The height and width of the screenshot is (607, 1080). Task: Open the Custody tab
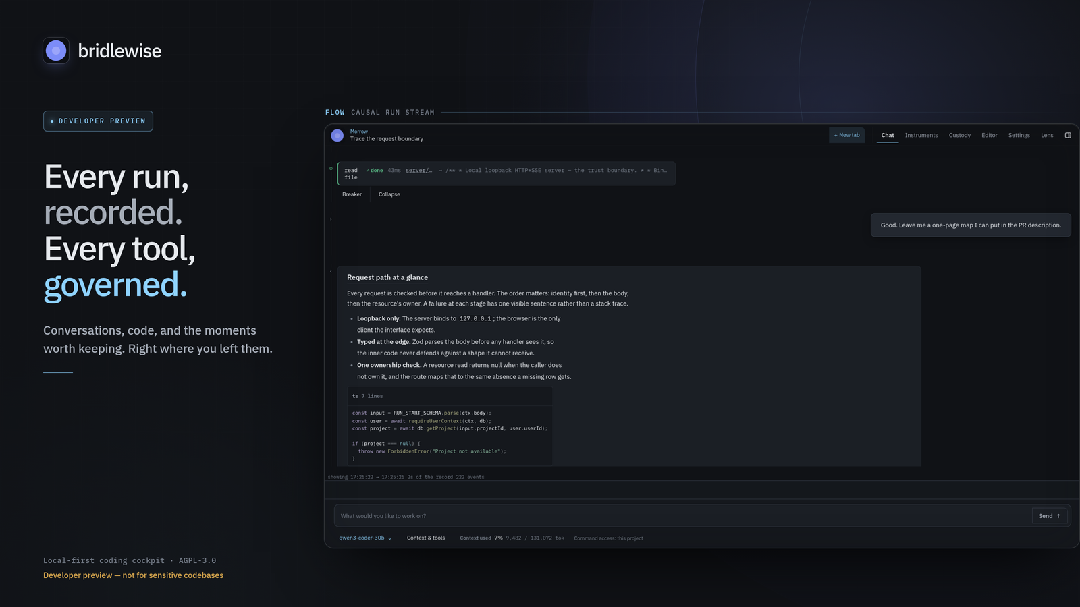pyautogui.click(x=959, y=135)
